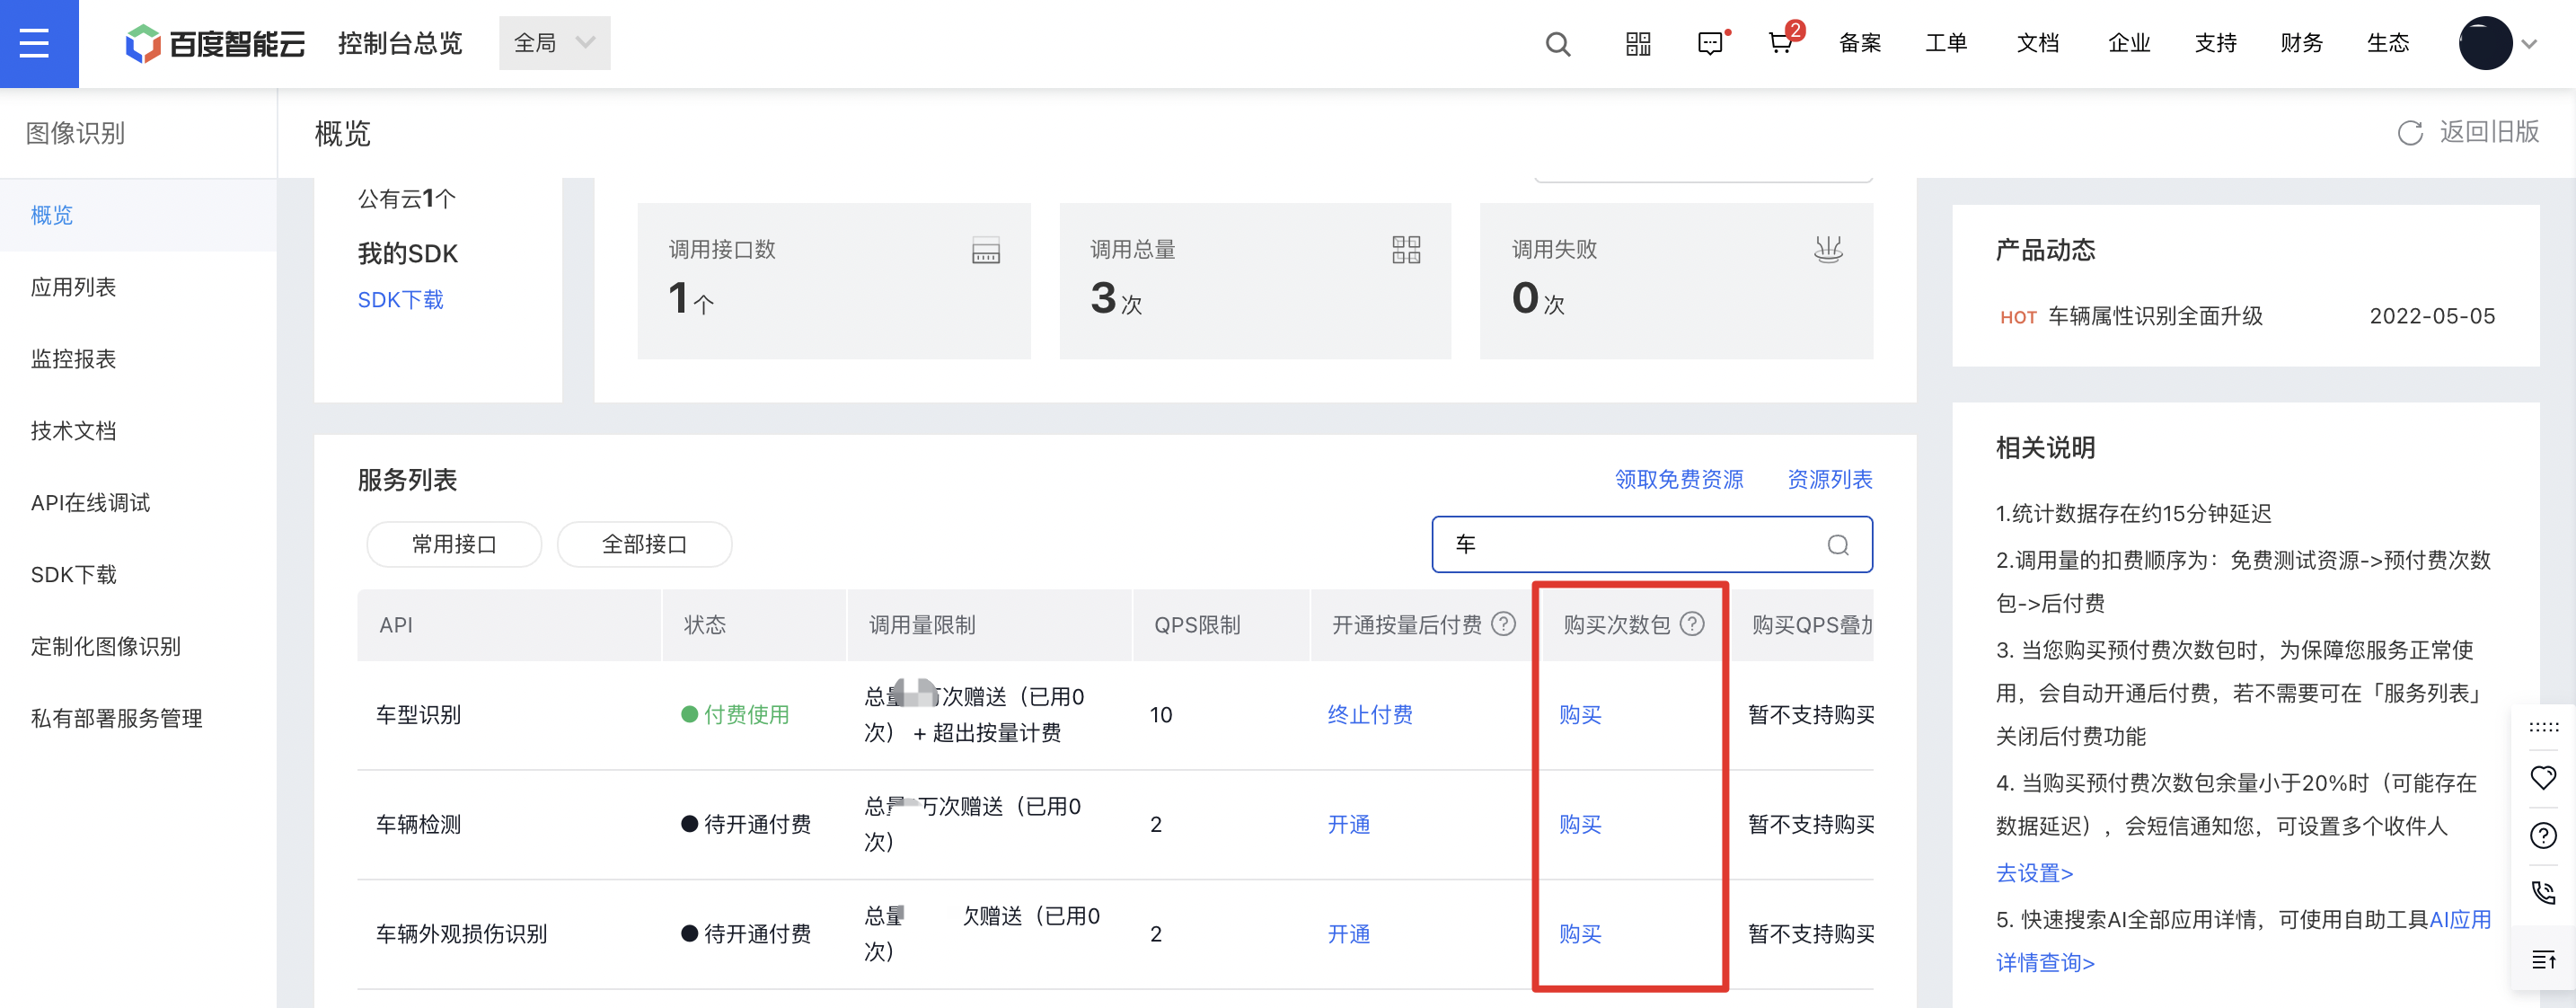
Task: Open the QR code icon in the header
Action: (1638, 44)
